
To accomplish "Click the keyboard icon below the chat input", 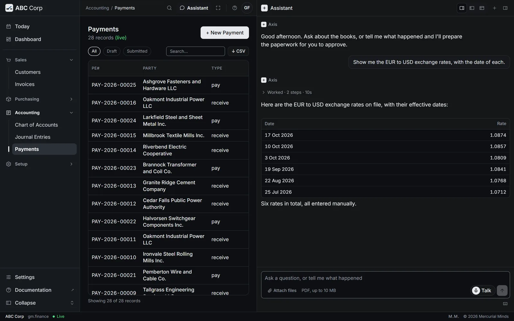I will 505,304.
